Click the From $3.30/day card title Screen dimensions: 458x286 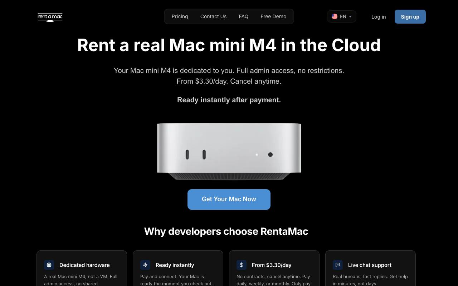tap(272, 265)
